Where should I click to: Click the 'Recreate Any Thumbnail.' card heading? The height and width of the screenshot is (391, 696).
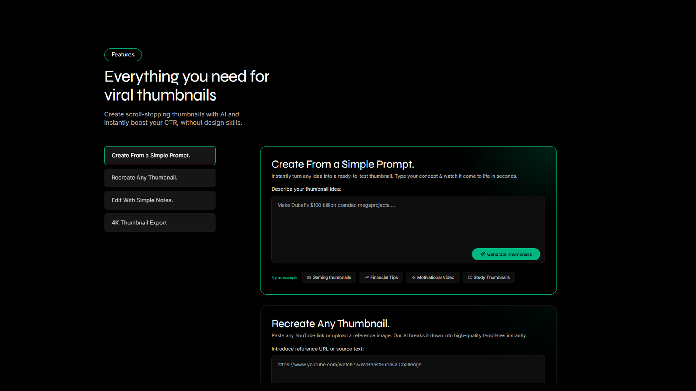tap(331, 324)
